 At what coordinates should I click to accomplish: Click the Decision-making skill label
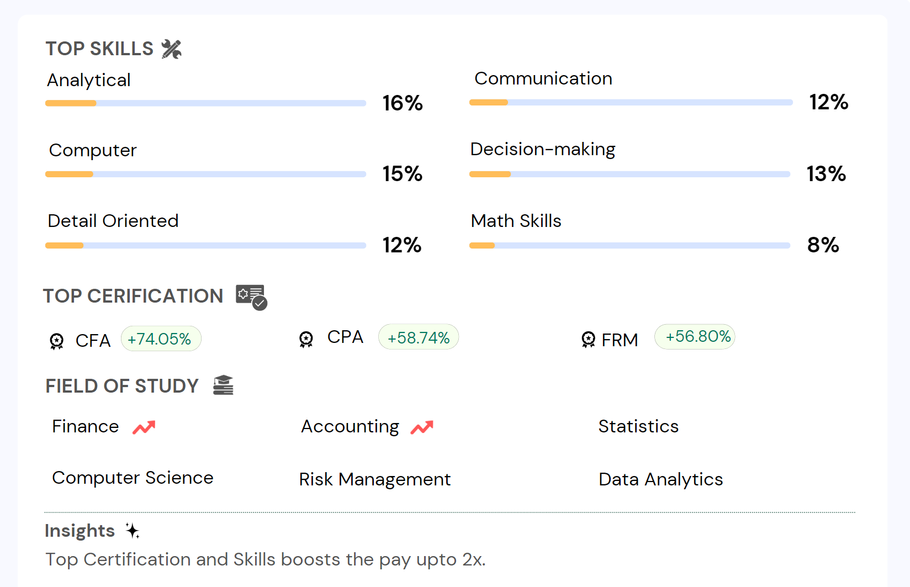(x=543, y=149)
